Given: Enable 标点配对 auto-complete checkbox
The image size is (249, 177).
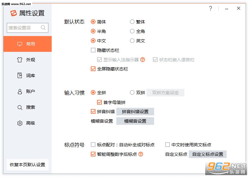Looking at the screenshot, I should pyautogui.click(x=93, y=145).
